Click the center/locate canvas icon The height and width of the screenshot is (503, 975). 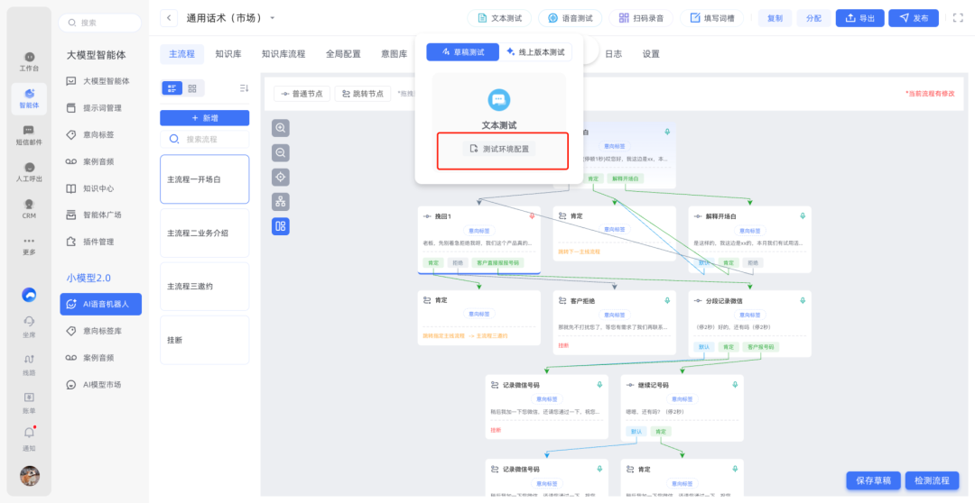tap(281, 178)
